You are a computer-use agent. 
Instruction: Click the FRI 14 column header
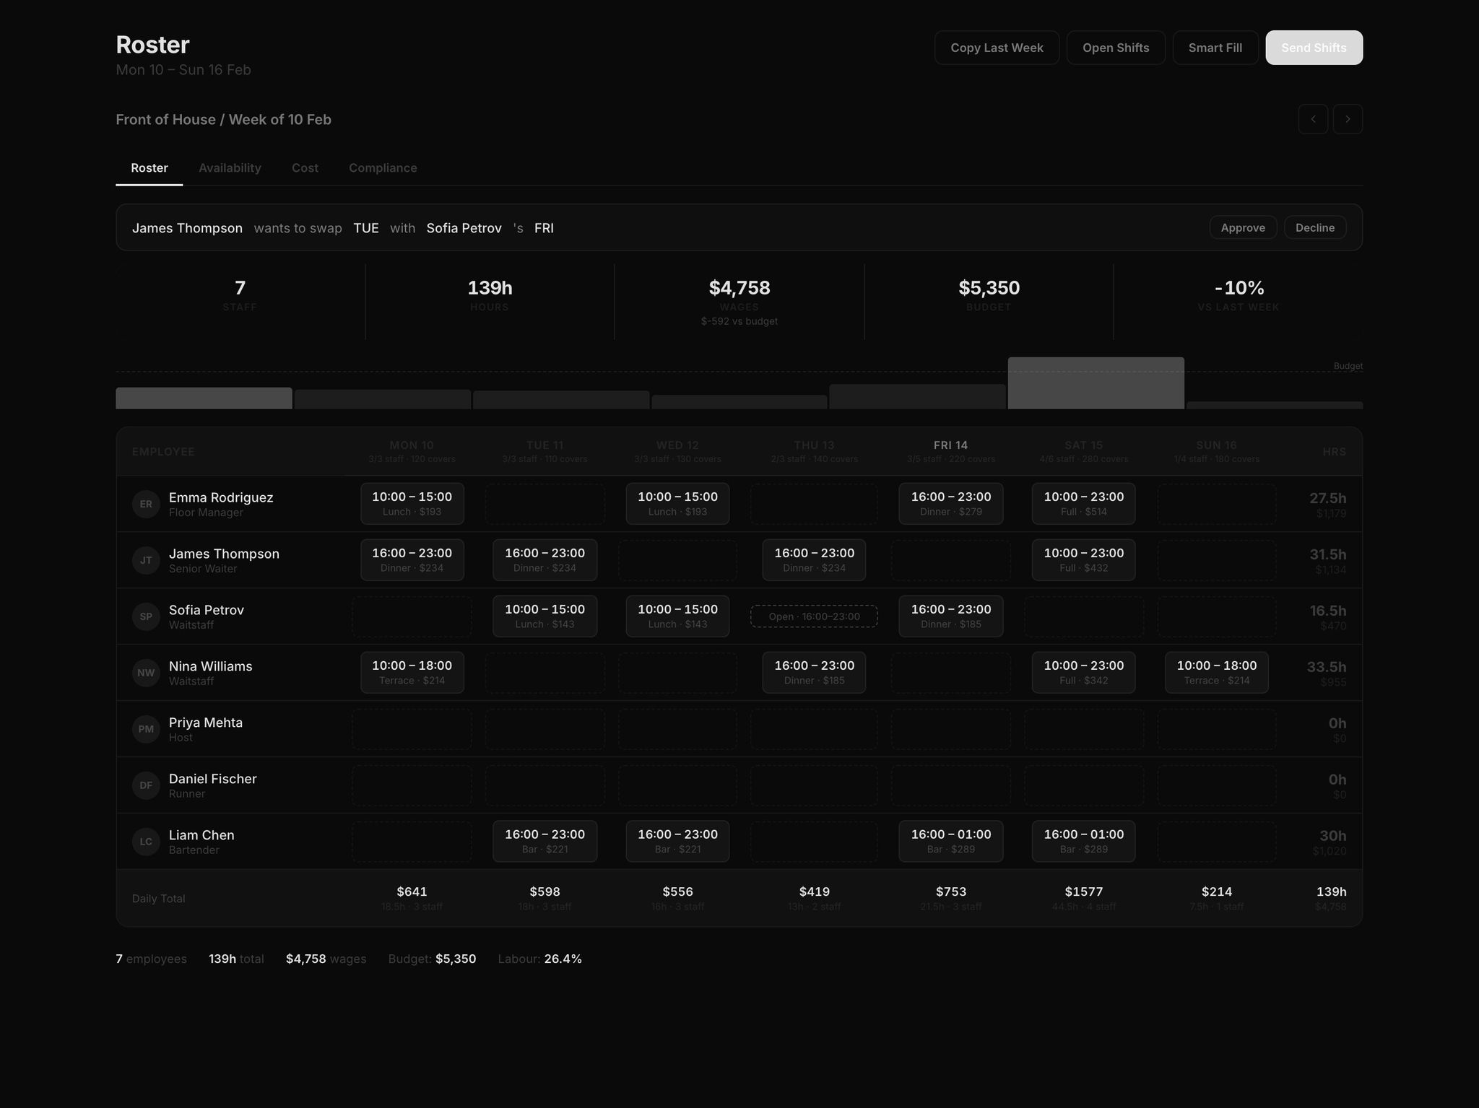[x=950, y=451]
